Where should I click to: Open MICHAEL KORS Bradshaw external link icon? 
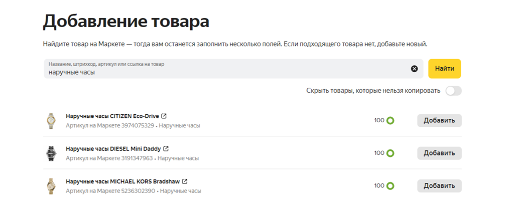coord(185,181)
